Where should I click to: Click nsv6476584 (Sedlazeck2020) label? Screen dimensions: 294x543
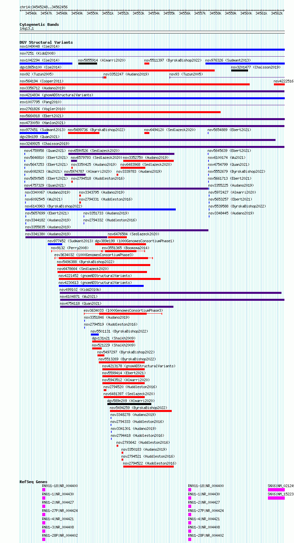(133, 234)
